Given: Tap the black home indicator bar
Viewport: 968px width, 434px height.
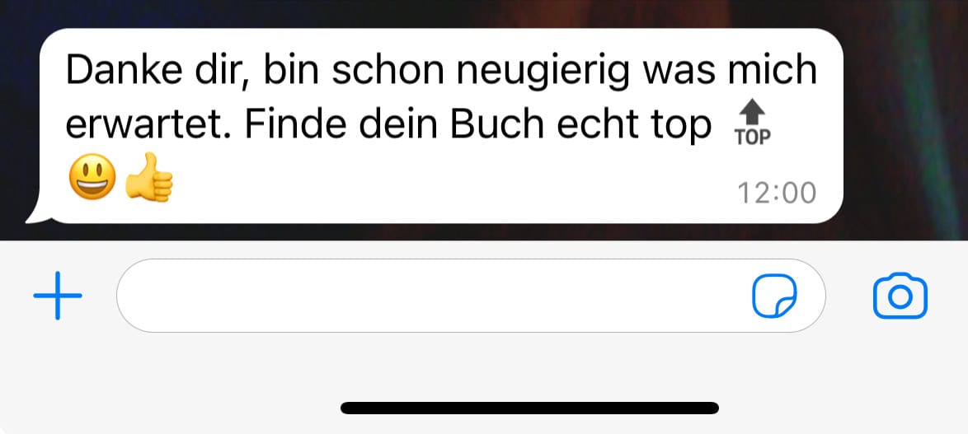Looking at the screenshot, I should click(x=529, y=408).
